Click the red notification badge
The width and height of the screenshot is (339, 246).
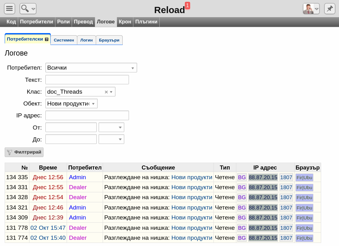point(188,5)
